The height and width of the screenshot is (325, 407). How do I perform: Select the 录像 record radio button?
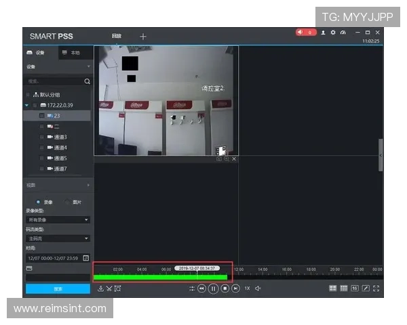click(x=38, y=202)
